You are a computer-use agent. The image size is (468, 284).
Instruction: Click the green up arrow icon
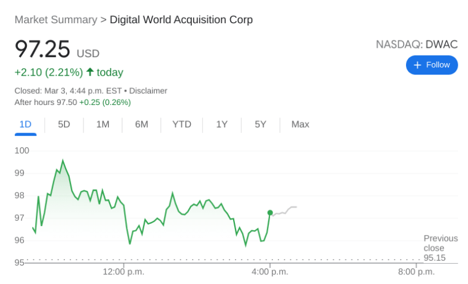[90, 72]
